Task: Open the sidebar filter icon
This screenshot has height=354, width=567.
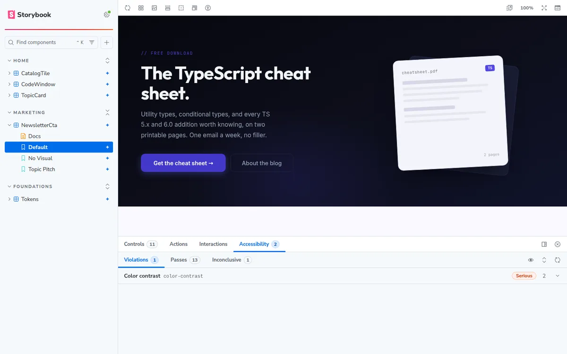Action: [x=92, y=42]
